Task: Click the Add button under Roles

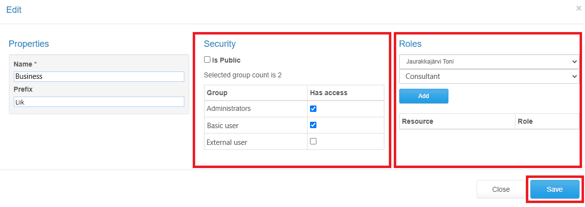Action: point(423,96)
